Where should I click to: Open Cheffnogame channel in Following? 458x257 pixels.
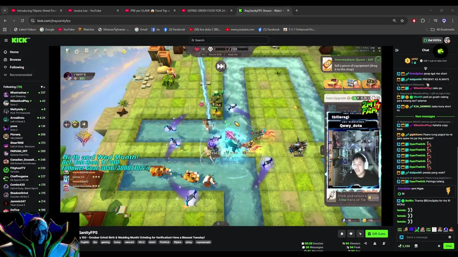[x=24, y=178]
